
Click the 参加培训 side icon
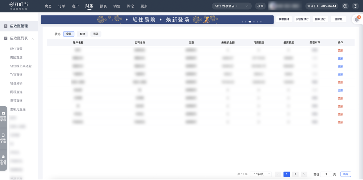[x=3, y=160]
